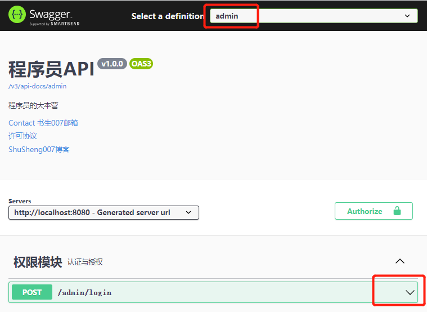Open the /v3/api-docs/admin link
The image size is (427, 312).
[x=38, y=86]
